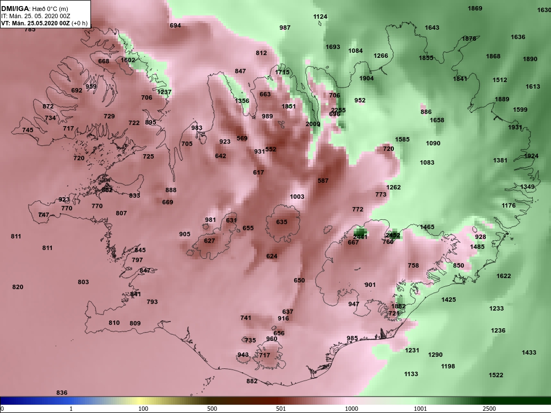Click the map value 1133

click(411, 374)
